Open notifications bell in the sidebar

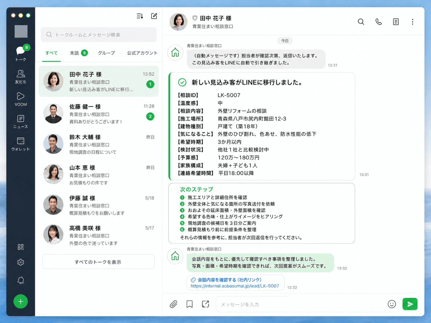[21, 280]
